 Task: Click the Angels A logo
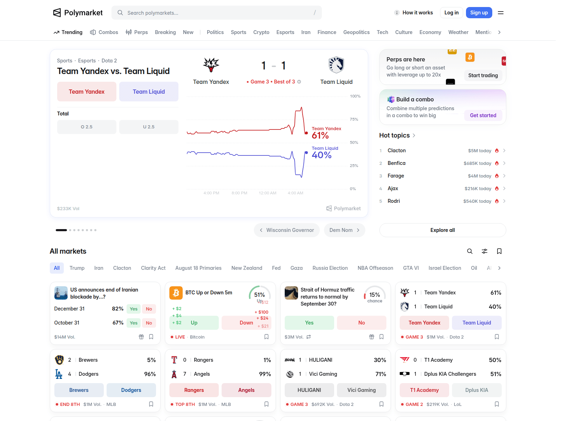(174, 374)
